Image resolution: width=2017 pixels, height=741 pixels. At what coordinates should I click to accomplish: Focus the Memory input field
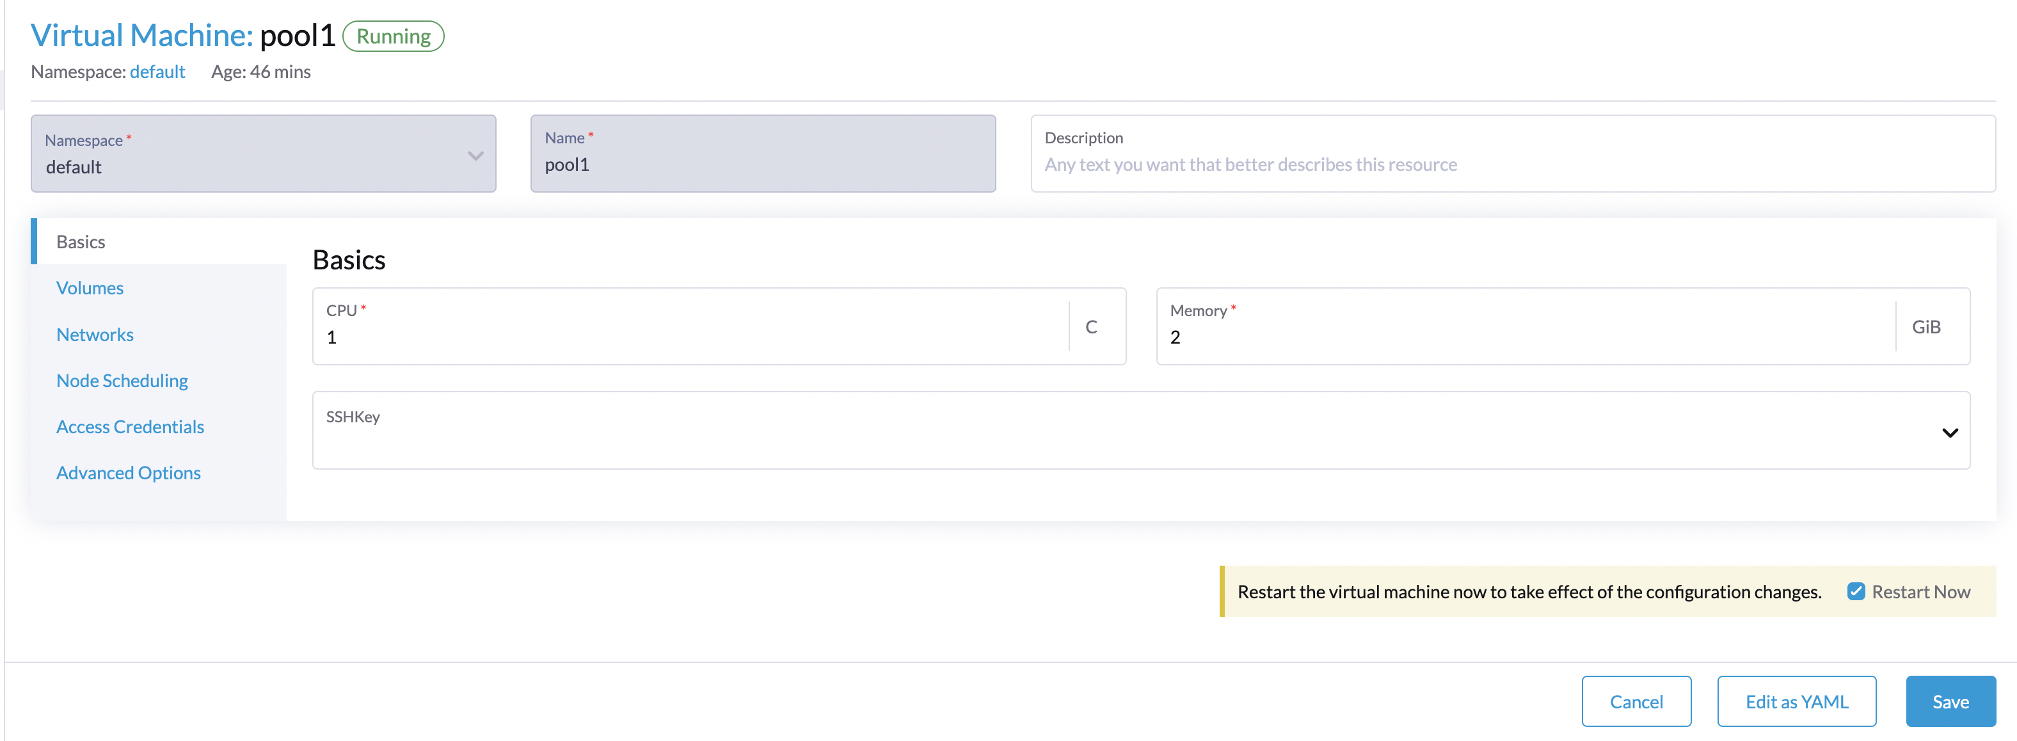tap(1527, 337)
